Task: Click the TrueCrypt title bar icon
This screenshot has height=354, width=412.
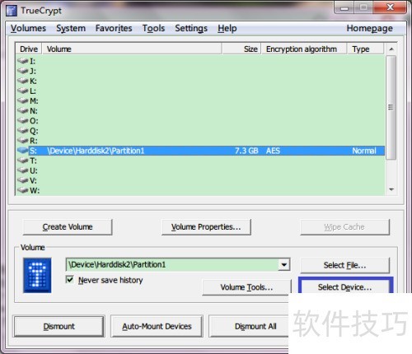Action: (x=12, y=11)
